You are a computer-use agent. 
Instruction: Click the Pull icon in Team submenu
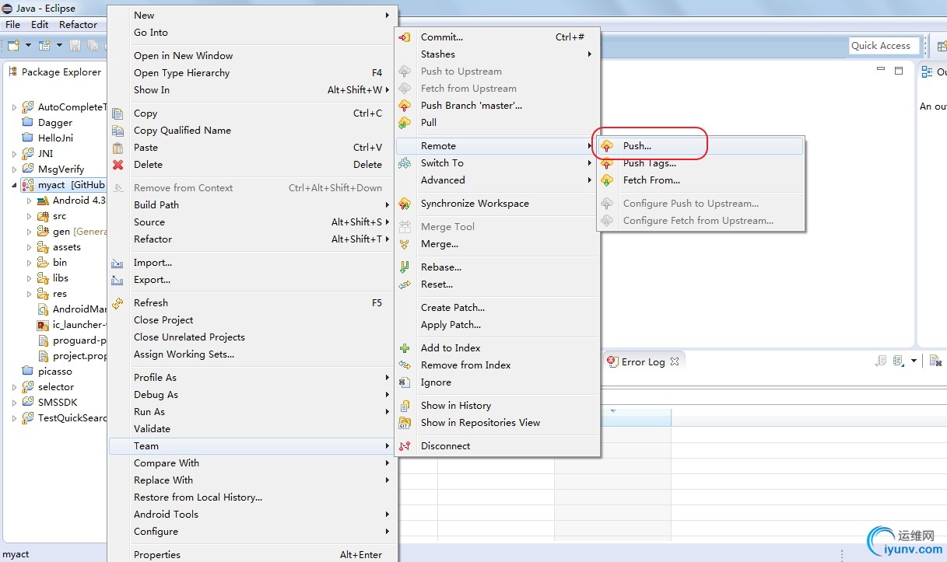coord(405,123)
